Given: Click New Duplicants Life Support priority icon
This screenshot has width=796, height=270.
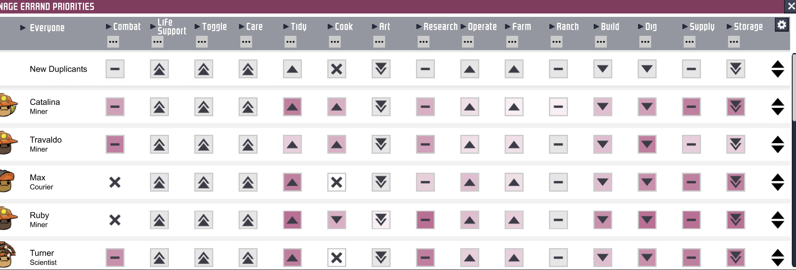Looking at the screenshot, I should [x=159, y=69].
